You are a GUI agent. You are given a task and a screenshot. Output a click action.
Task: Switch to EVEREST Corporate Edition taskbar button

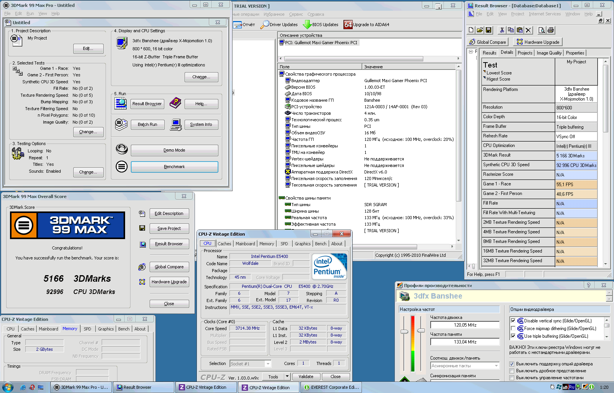pos(332,387)
